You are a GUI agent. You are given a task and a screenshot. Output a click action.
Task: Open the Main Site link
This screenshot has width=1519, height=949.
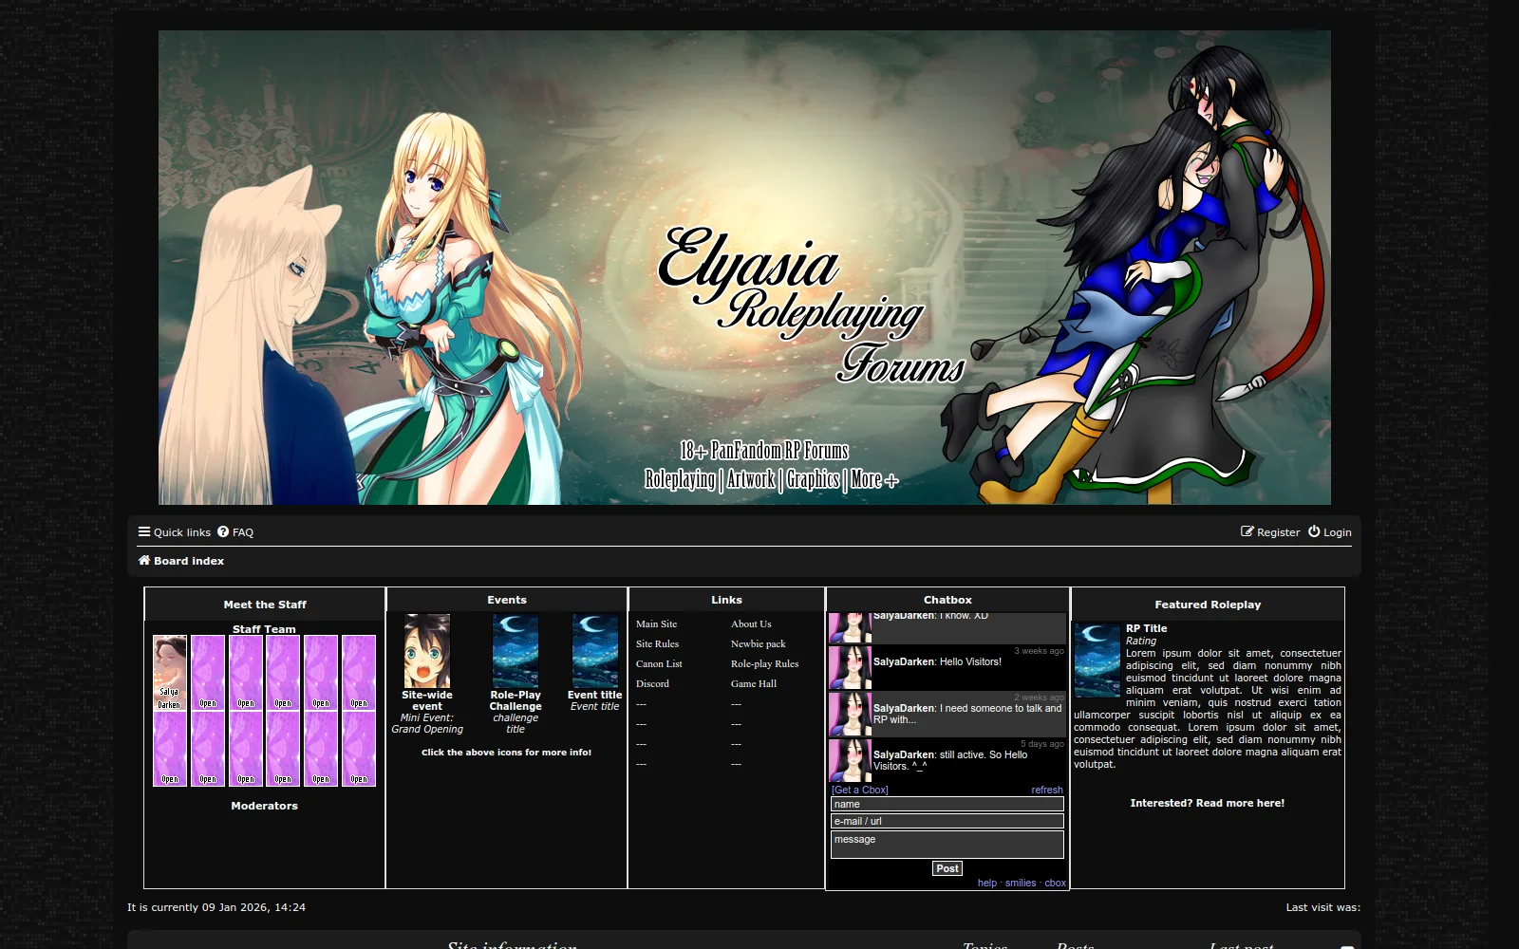(656, 624)
